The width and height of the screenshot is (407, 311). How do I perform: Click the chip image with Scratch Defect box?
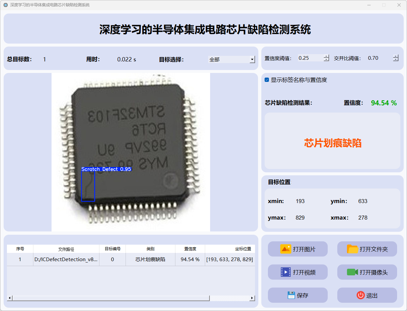point(131,152)
